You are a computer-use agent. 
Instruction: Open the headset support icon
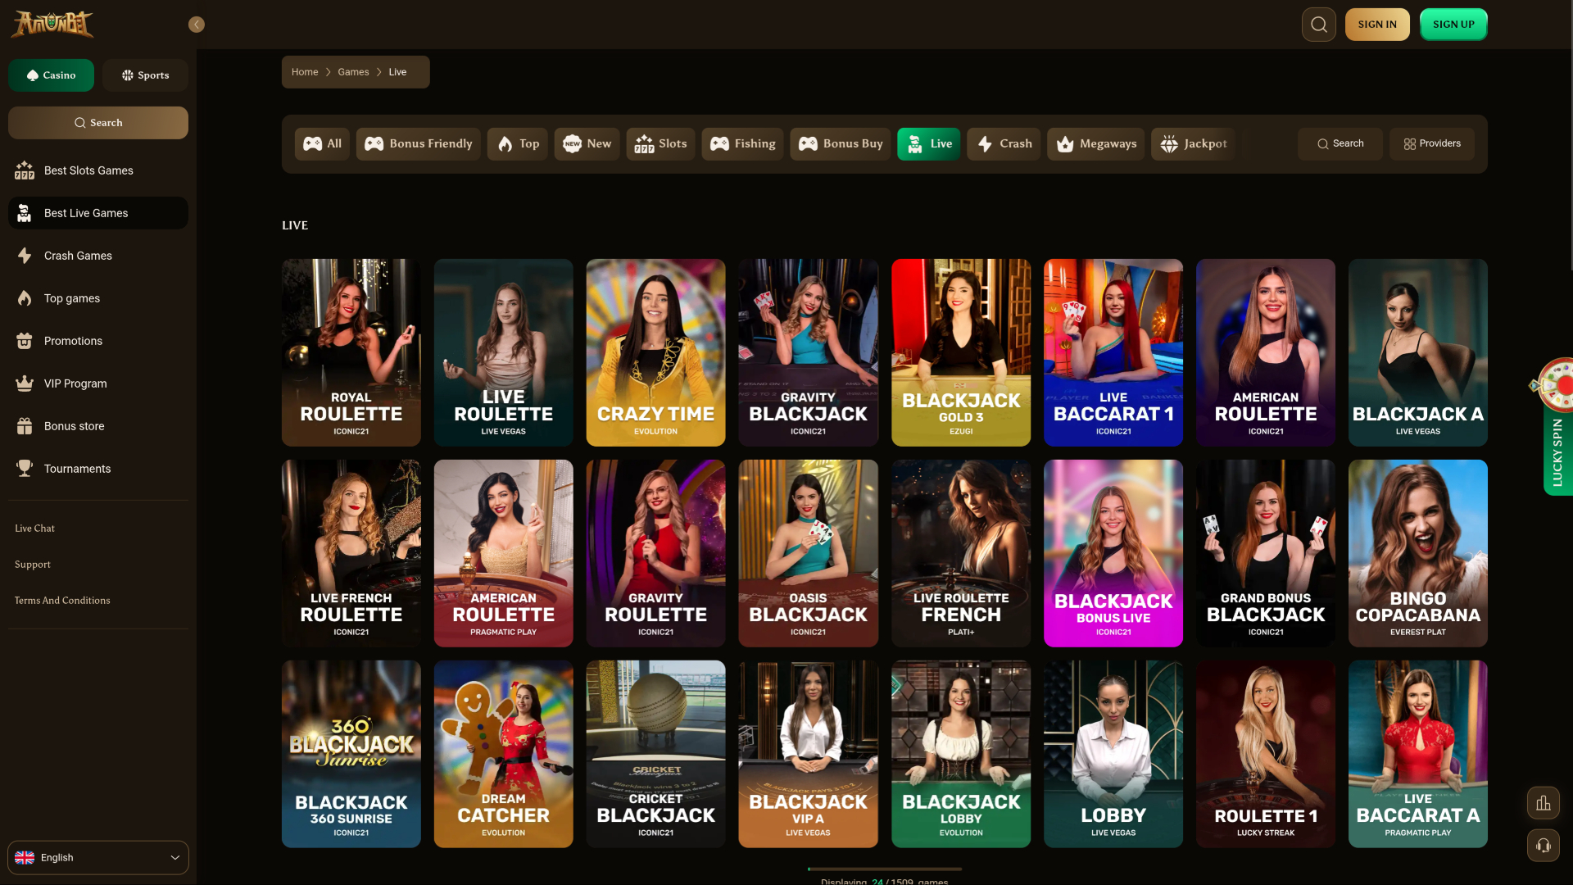tap(1543, 846)
